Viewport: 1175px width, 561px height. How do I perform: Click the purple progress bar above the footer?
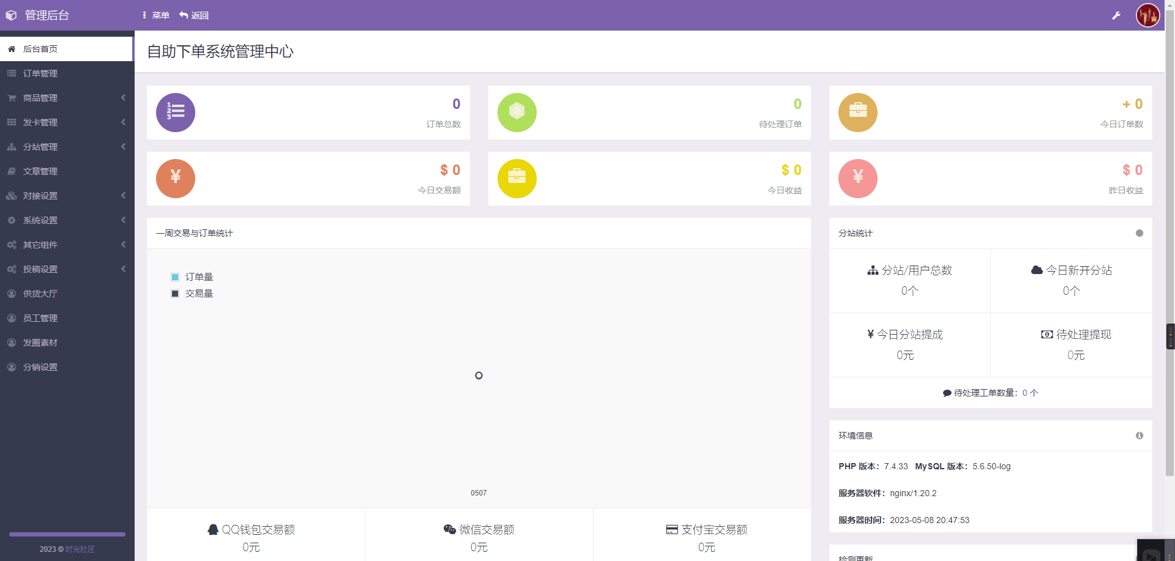point(66,533)
